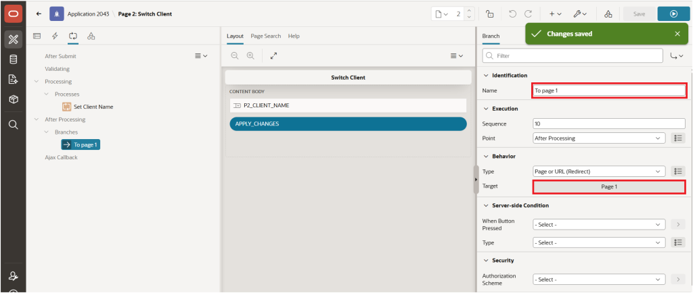Open Gallery cube icon in sidebar
Screen dimensions: 693x293
point(14,99)
